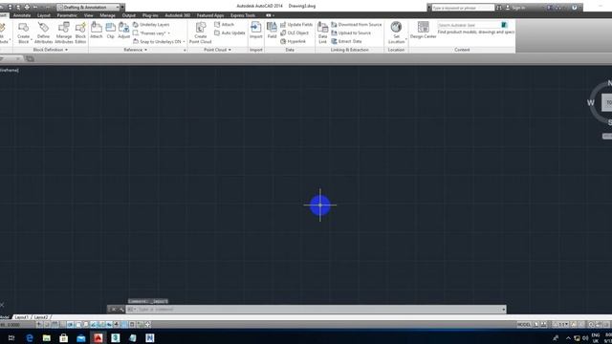This screenshot has height=344, width=612.
Task: Insert a Field
Action: pyautogui.click(x=272, y=31)
